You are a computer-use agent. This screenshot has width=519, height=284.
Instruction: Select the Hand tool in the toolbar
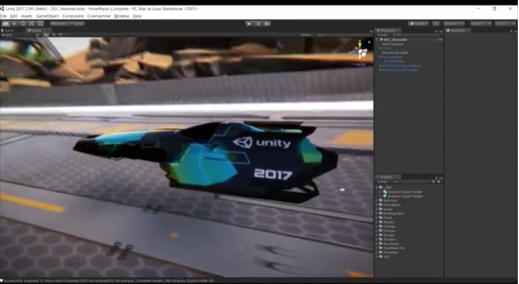5,24
